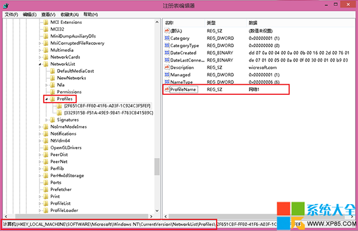This screenshot has height=231, width=358.
Task: Open the 编辑(E) menu
Action: (x=29, y=14)
